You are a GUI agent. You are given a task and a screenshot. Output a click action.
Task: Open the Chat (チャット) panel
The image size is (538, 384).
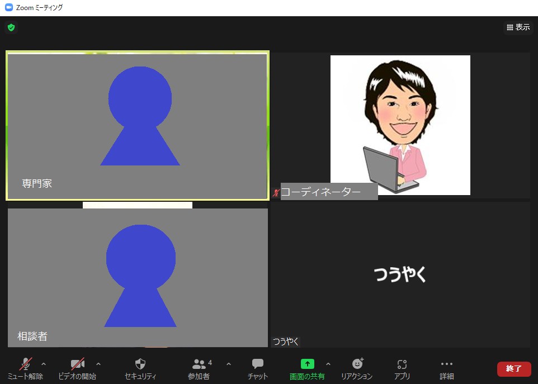point(258,364)
